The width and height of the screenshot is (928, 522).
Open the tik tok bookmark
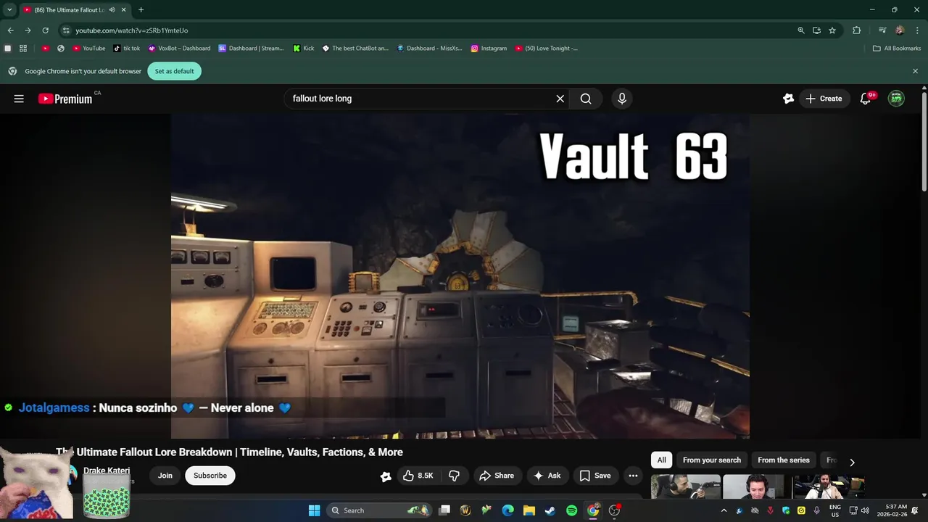point(127,49)
